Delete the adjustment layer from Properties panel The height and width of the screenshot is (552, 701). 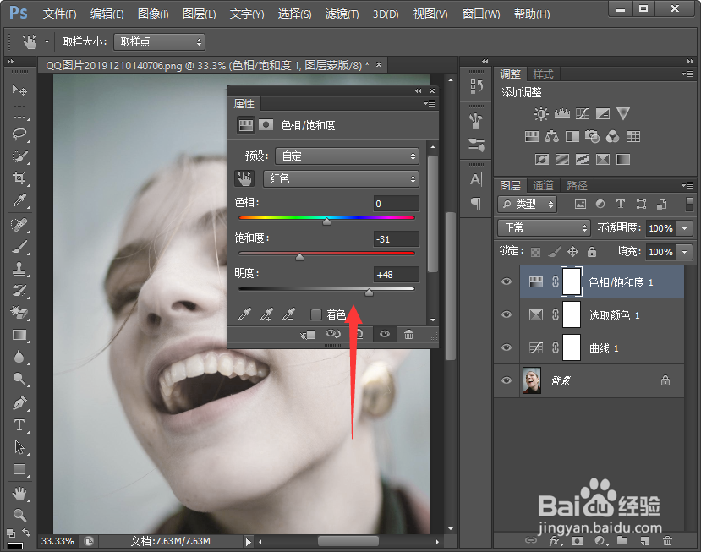408,335
